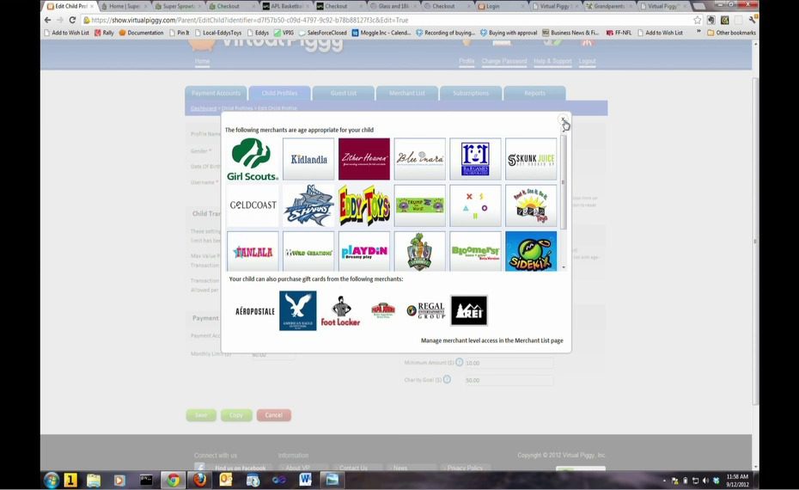
Task: Click the Blue Mara merchant logo
Action: tap(420, 159)
